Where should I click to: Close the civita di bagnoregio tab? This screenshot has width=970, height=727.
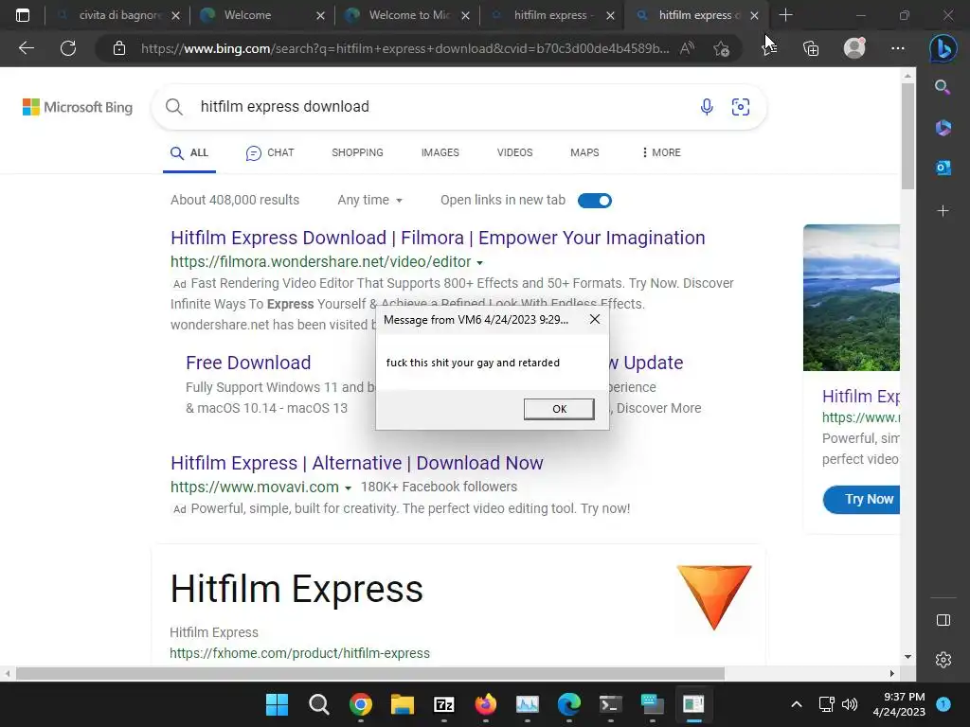click(175, 15)
